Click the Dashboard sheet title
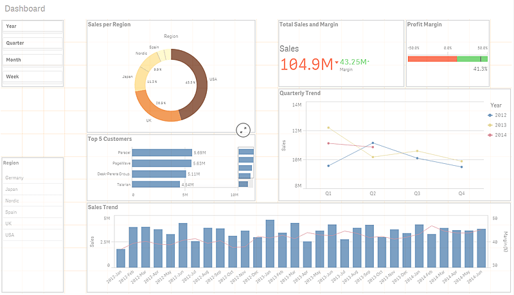Screen dimensions: 514x295 [25, 8]
